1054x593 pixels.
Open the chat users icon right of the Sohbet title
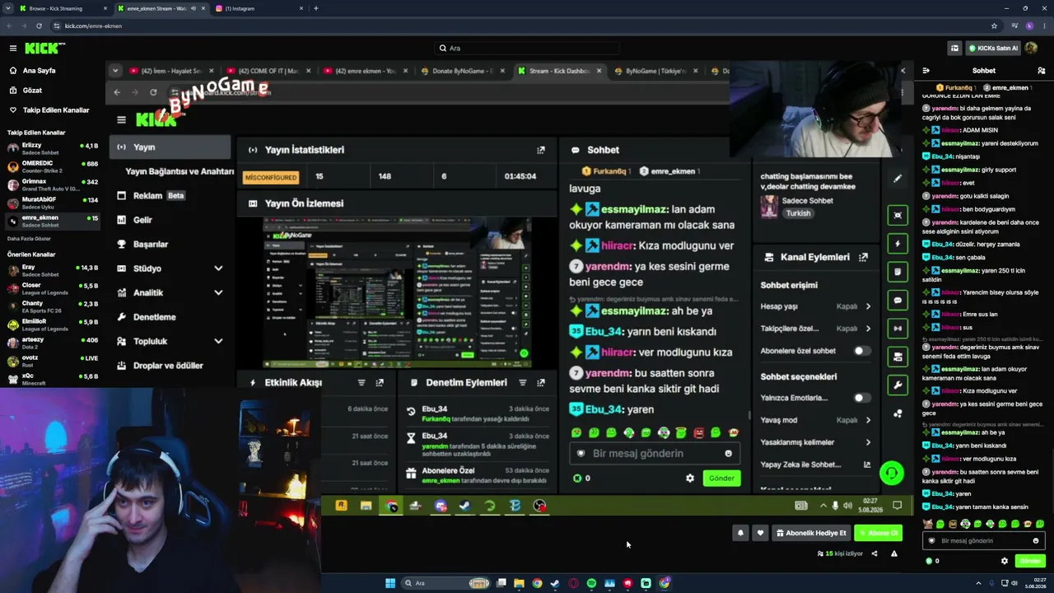point(1041,71)
